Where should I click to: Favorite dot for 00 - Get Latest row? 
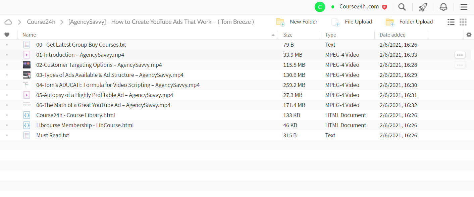point(7,45)
